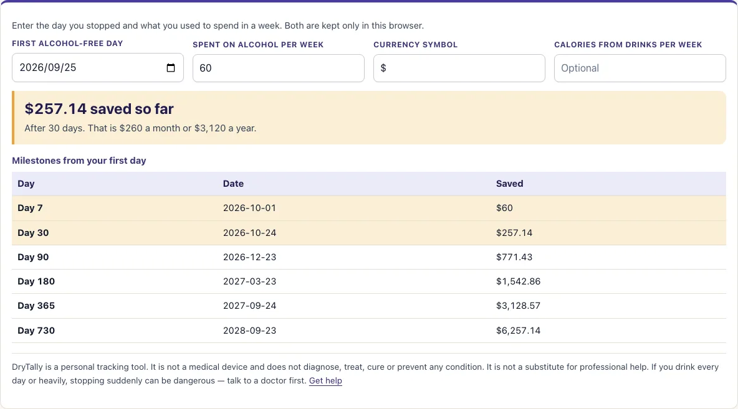
Task: Click the date 2026-10-24
Action: [249, 233]
